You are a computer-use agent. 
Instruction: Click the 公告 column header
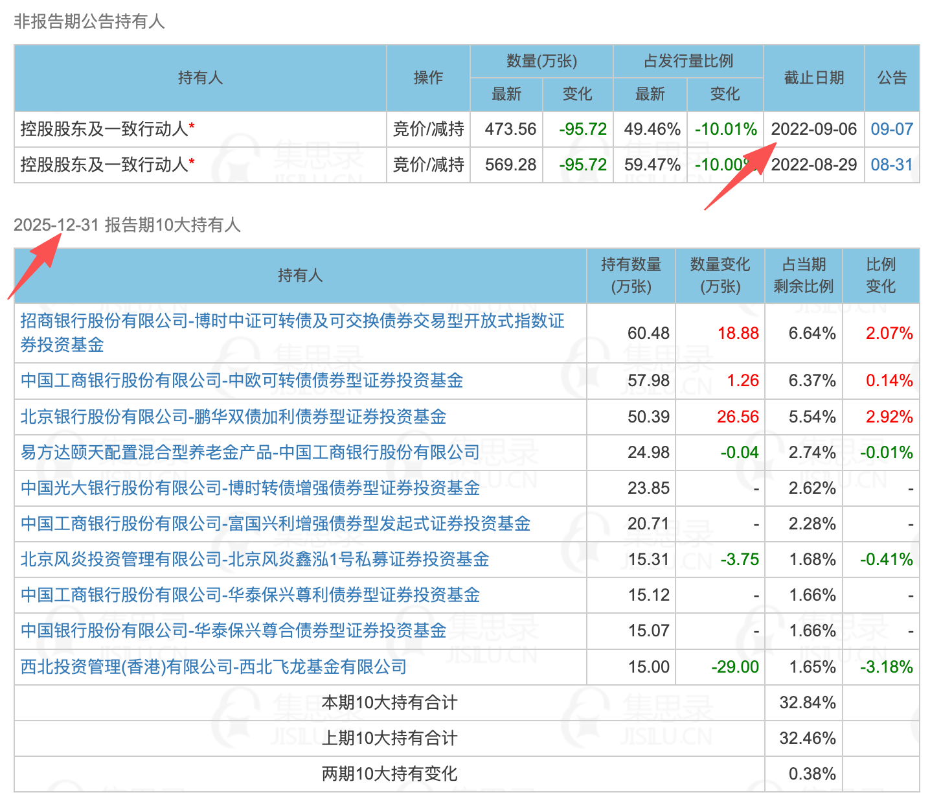(x=892, y=78)
